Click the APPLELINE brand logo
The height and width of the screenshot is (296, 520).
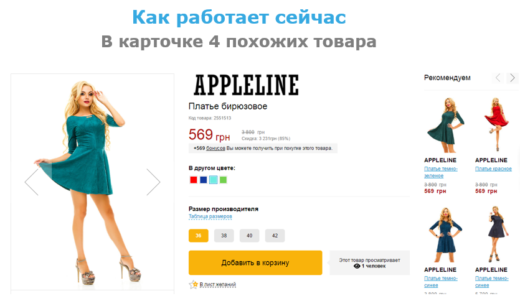(246, 85)
